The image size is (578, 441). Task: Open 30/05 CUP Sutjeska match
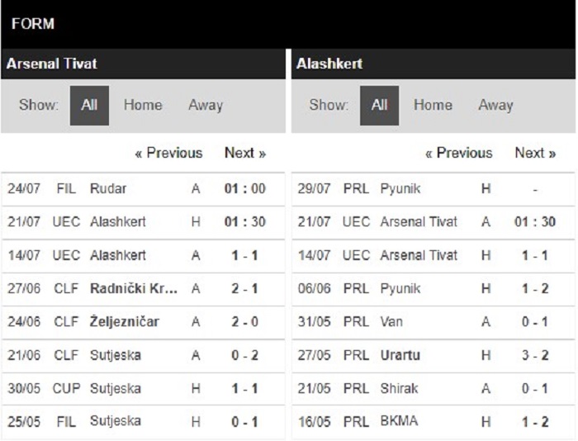(x=143, y=388)
